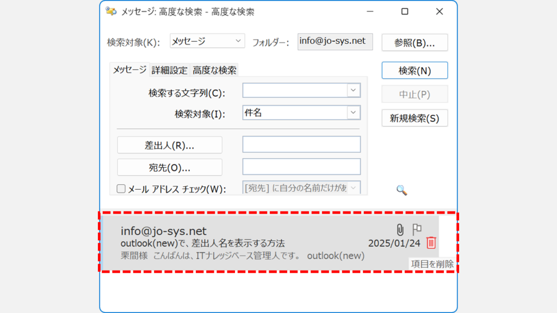Click the 参照(B)... button
557x313 pixels.
tap(414, 42)
